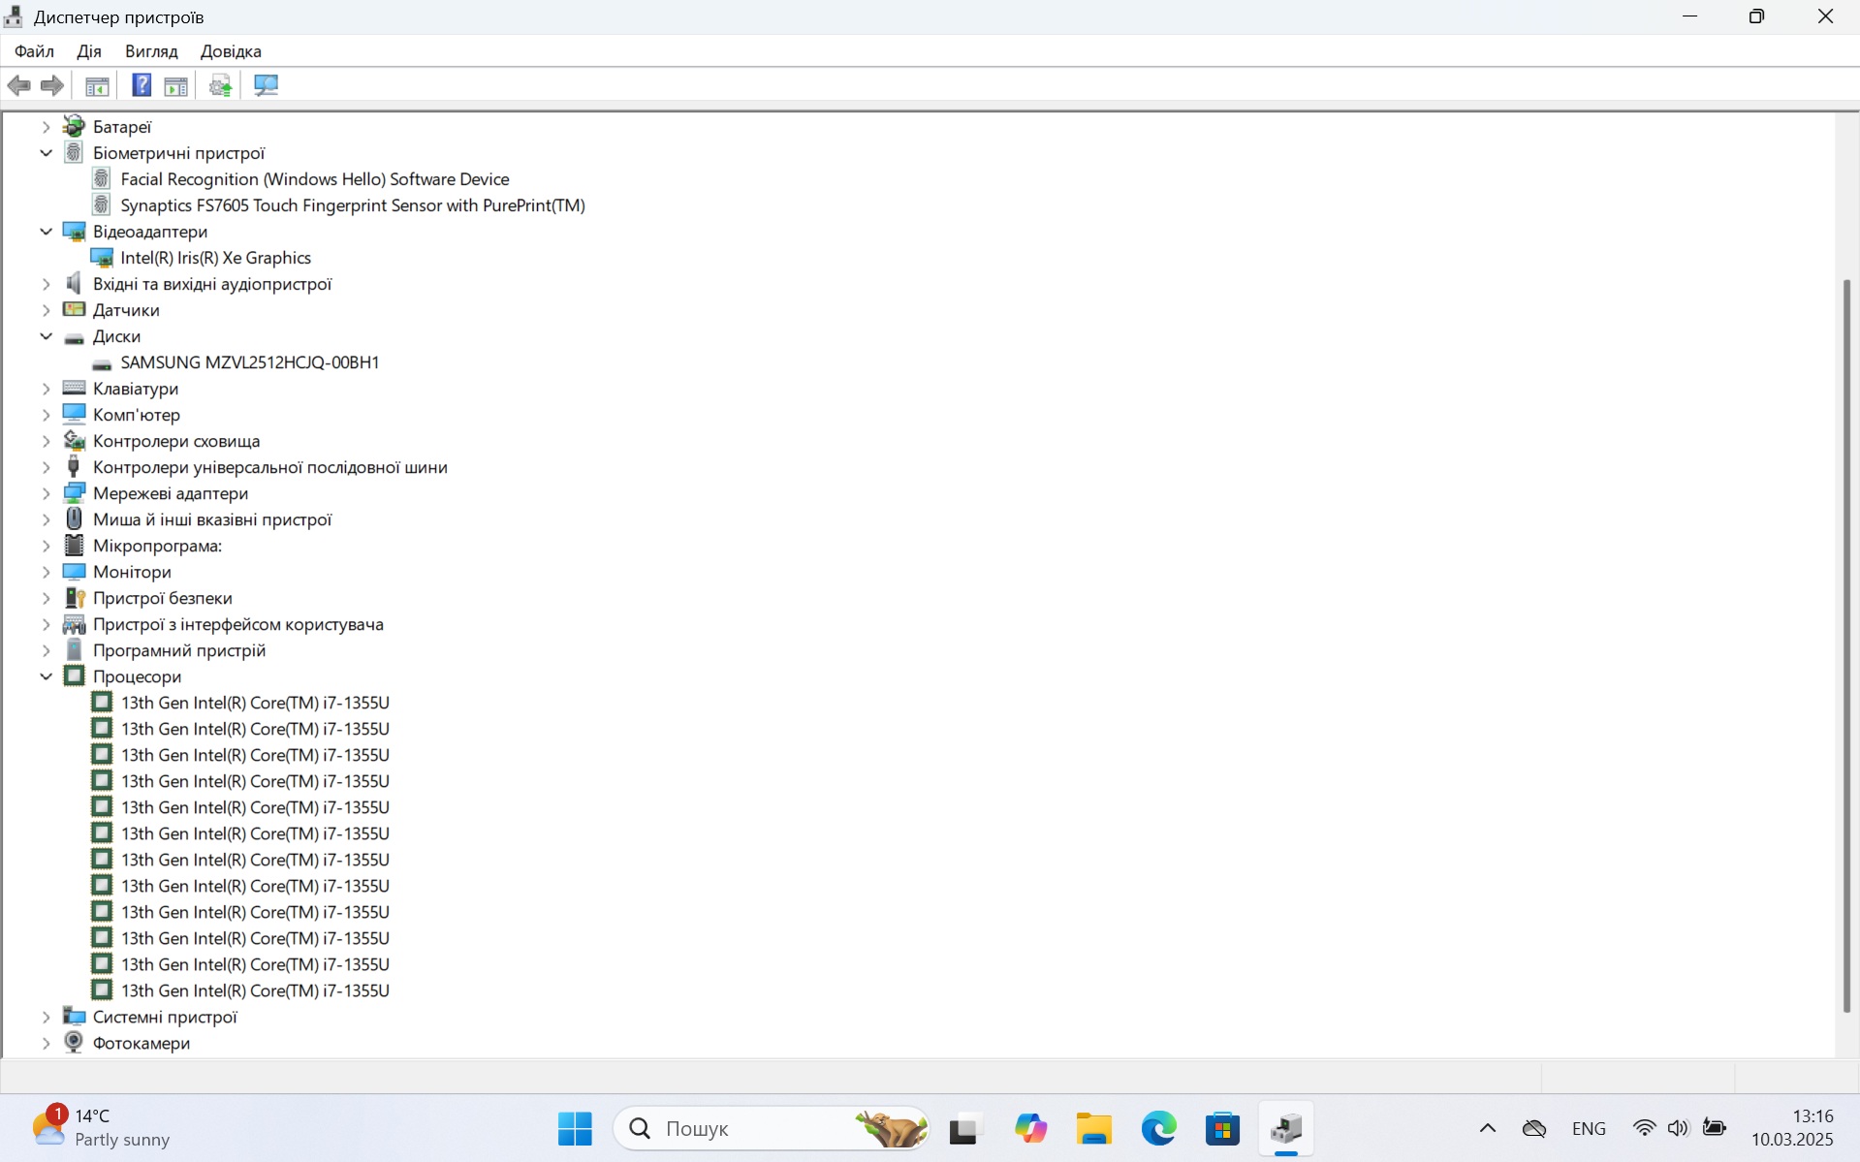Select the Intel Iris Xe Graphics device icon
1860x1162 pixels.
[102, 257]
